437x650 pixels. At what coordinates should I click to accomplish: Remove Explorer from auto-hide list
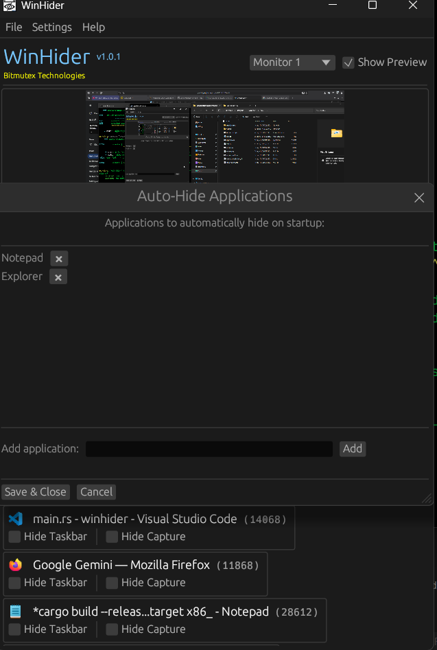click(58, 277)
